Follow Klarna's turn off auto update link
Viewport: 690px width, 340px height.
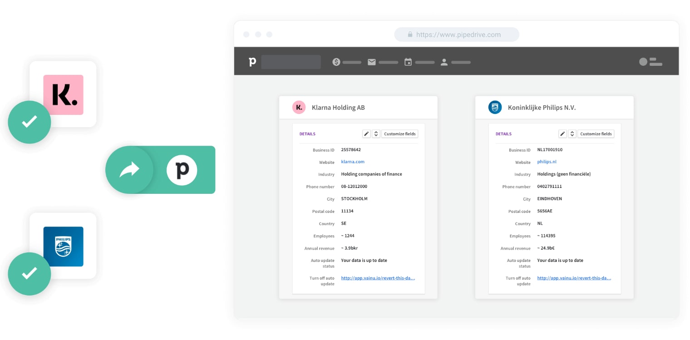[378, 278]
